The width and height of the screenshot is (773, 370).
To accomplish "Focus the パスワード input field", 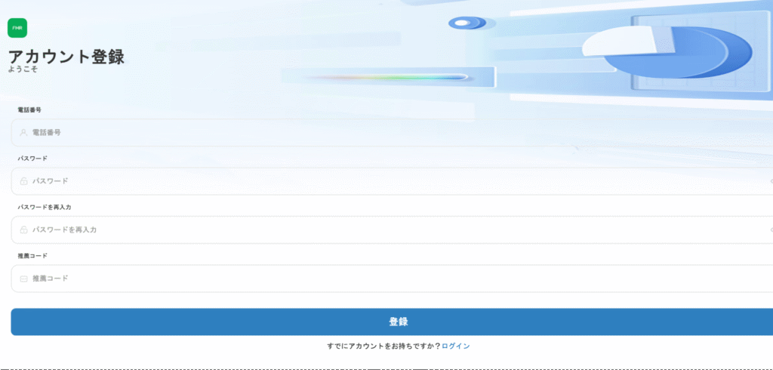I will [x=392, y=181].
